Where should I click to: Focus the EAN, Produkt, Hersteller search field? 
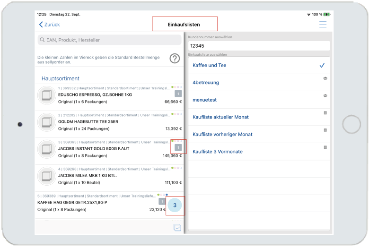tap(109, 40)
